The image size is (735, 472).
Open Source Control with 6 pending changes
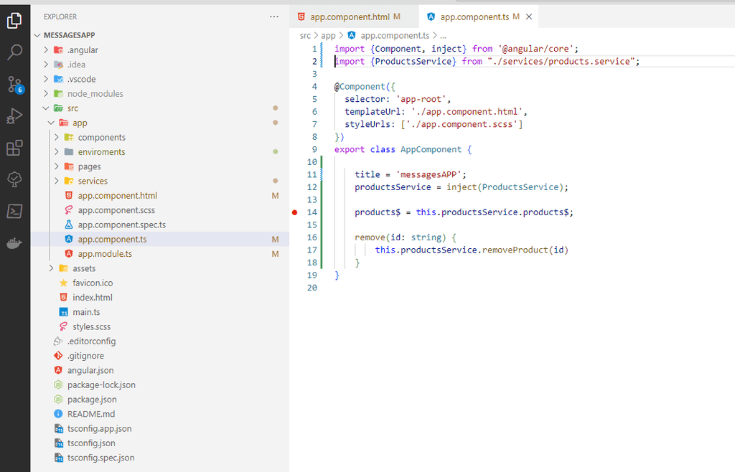[x=14, y=85]
